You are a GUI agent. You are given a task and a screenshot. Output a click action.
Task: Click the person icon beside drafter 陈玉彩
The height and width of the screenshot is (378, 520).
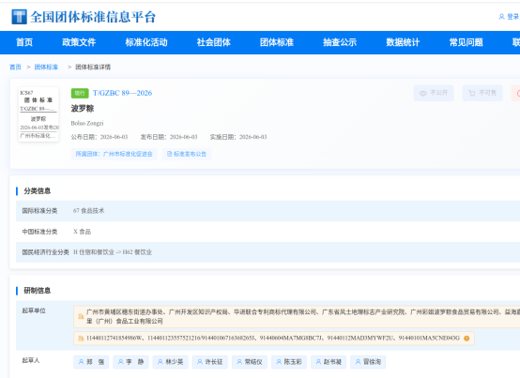coord(279,362)
